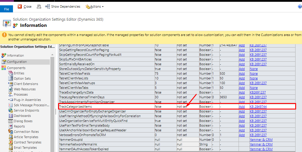Click None link for StoreOutlookSyncDataInSensitivityProperty
Viewport: 302px width, 152px height.
pos(254,69)
